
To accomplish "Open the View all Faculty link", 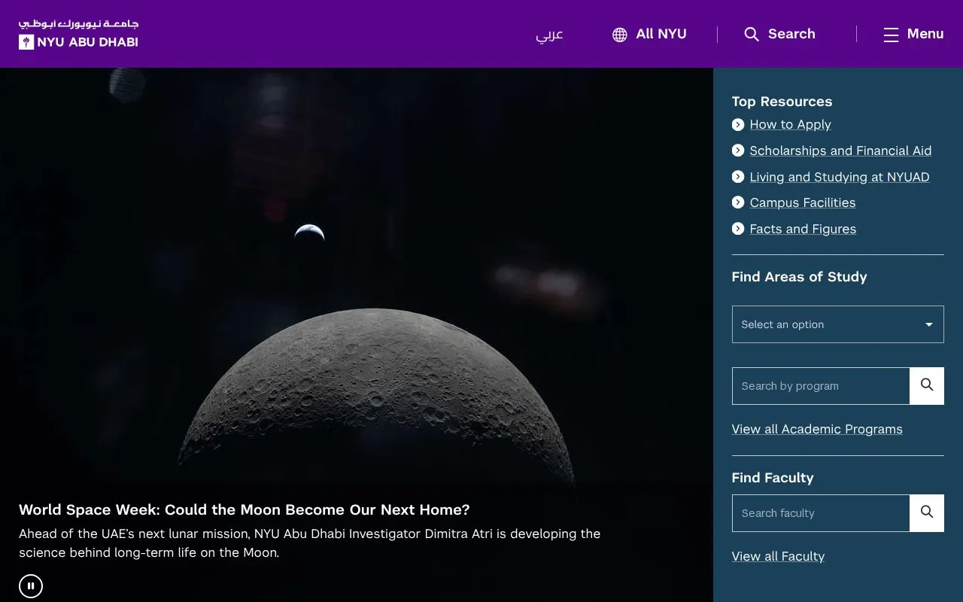I will [x=778, y=556].
